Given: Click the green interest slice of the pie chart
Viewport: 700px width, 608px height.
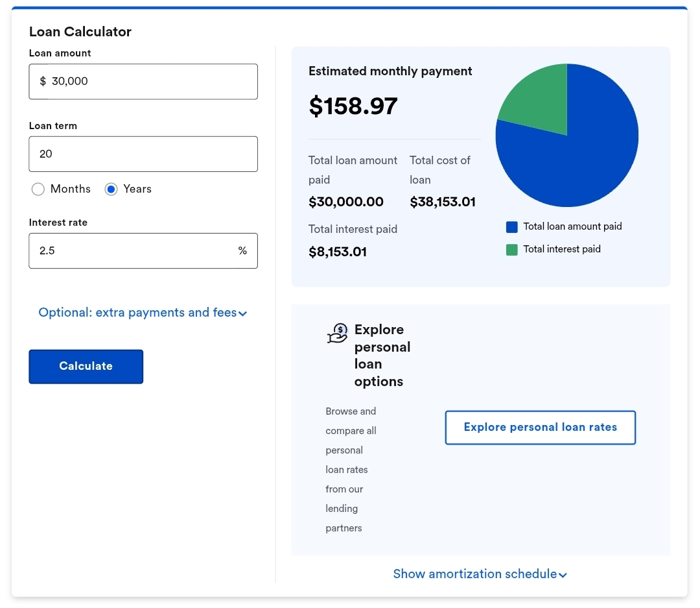Looking at the screenshot, I should tap(541, 101).
